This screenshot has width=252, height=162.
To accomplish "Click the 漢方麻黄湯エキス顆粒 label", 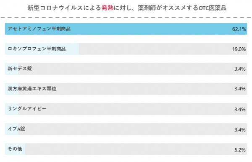I will 32,89.
